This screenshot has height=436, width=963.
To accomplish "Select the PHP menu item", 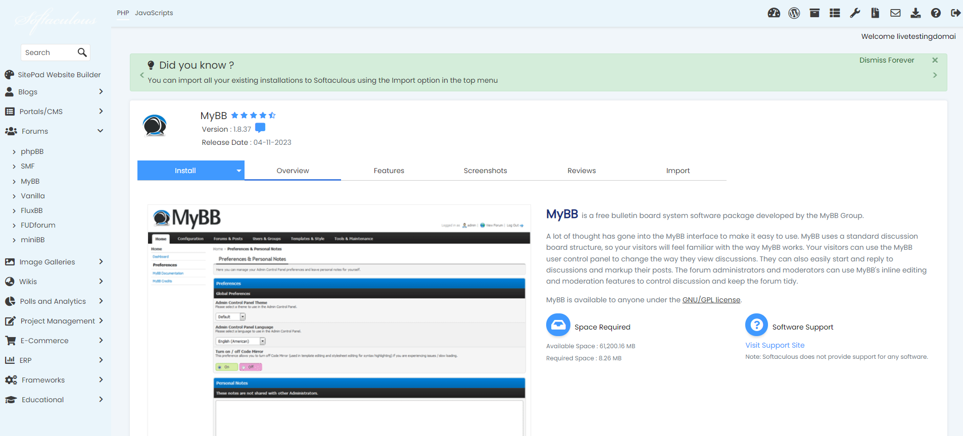I will tap(123, 13).
